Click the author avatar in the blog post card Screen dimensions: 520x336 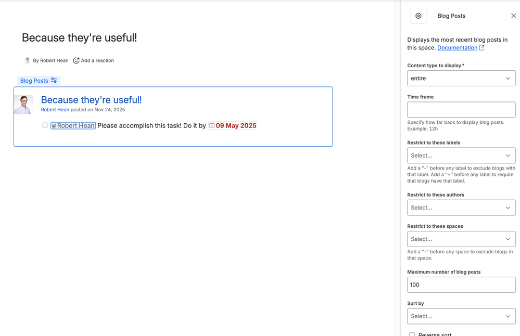pos(23,104)
